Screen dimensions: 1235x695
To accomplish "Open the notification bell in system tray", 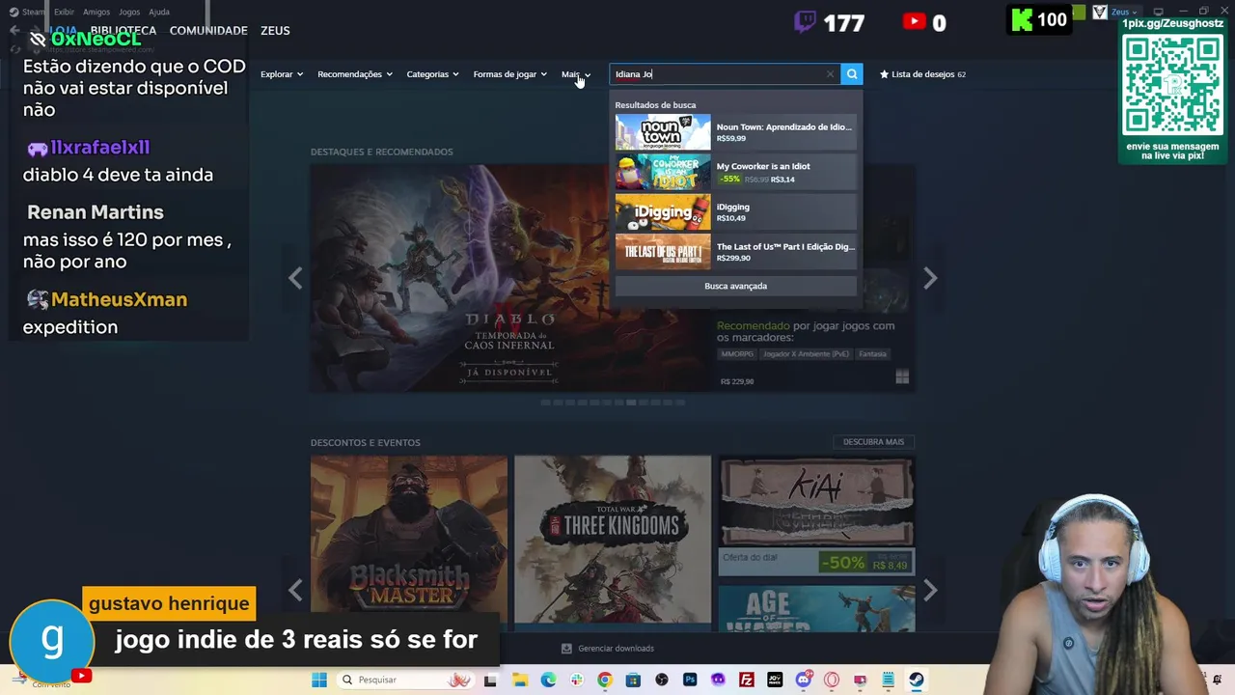I will pyautogui.click(x=1217, y=680).
